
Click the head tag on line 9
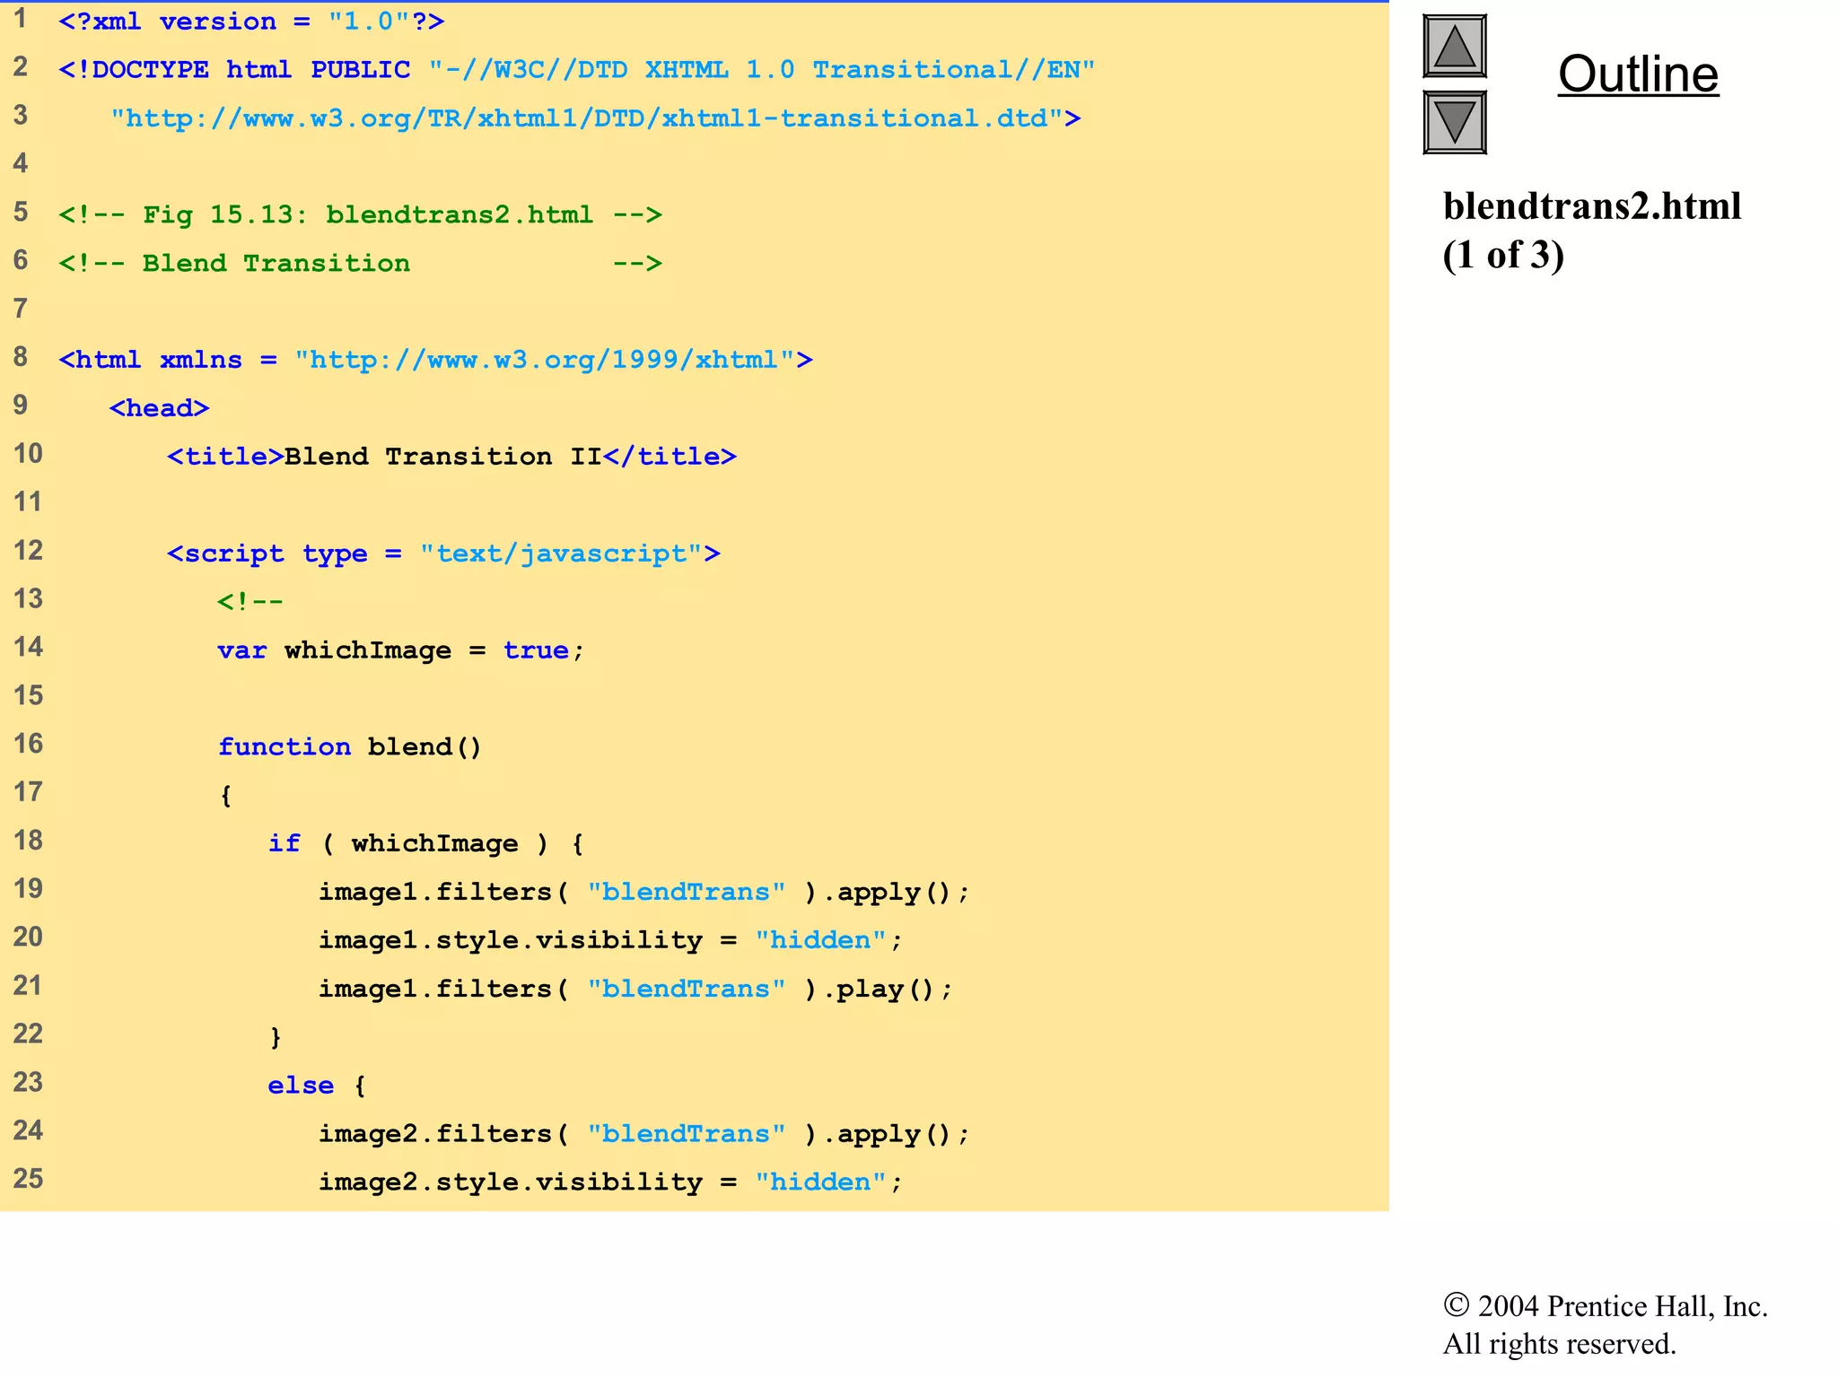tap(159, 408)
